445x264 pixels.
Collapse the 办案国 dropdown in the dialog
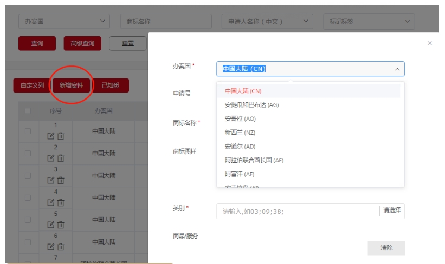tap(397, 69)
